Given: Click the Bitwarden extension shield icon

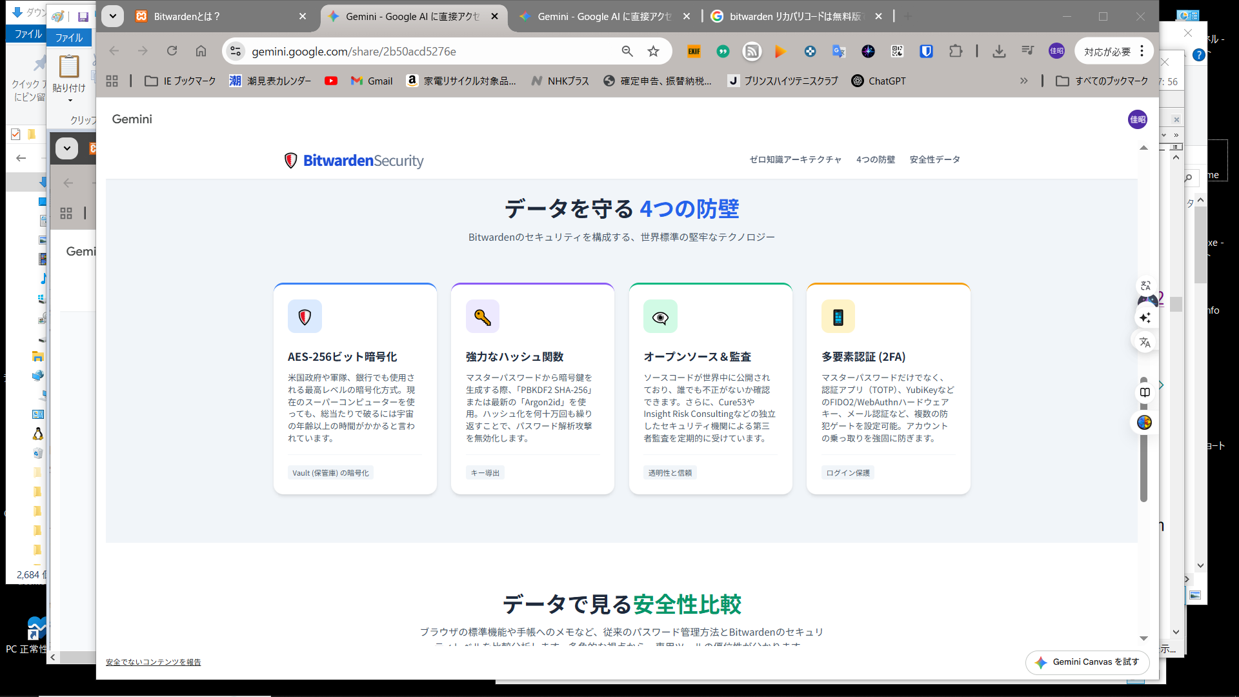Looking at the screenshot, I should coord(926,52).
